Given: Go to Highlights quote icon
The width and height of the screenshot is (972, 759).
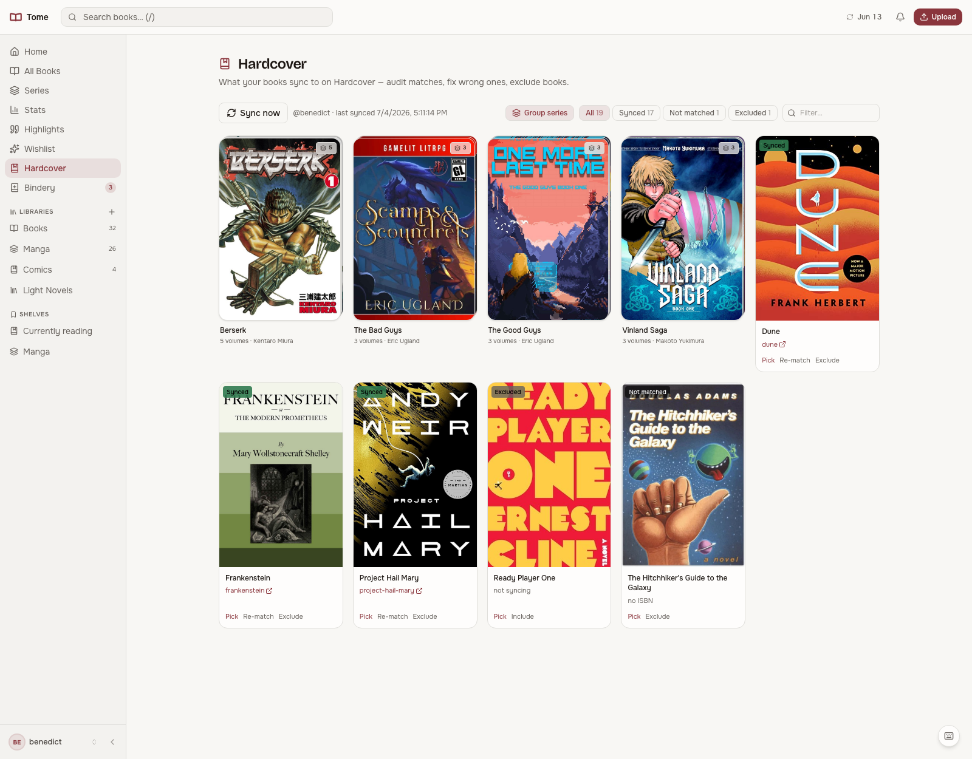Looking at the screenshot, I should pos(15,129).
